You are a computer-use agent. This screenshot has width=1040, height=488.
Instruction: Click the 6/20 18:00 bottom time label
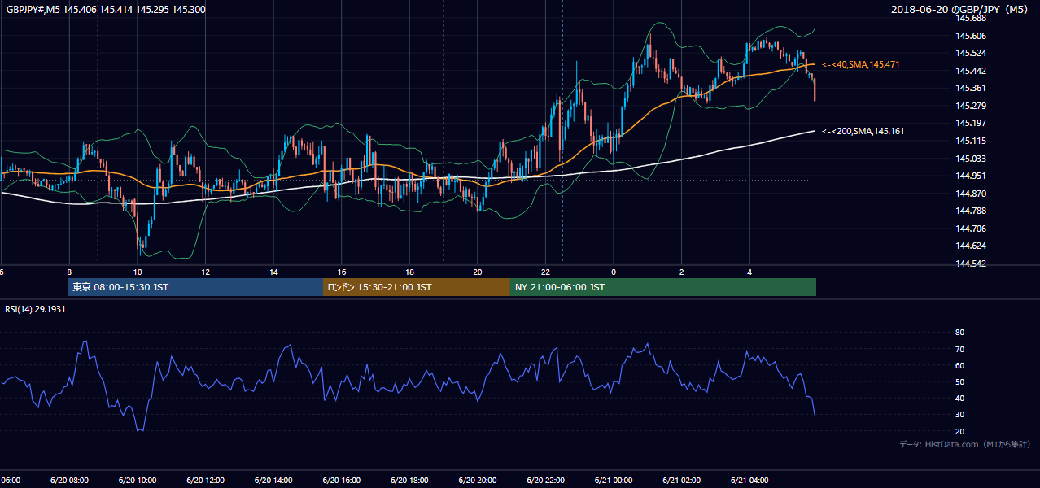click(x=409, y=481)
